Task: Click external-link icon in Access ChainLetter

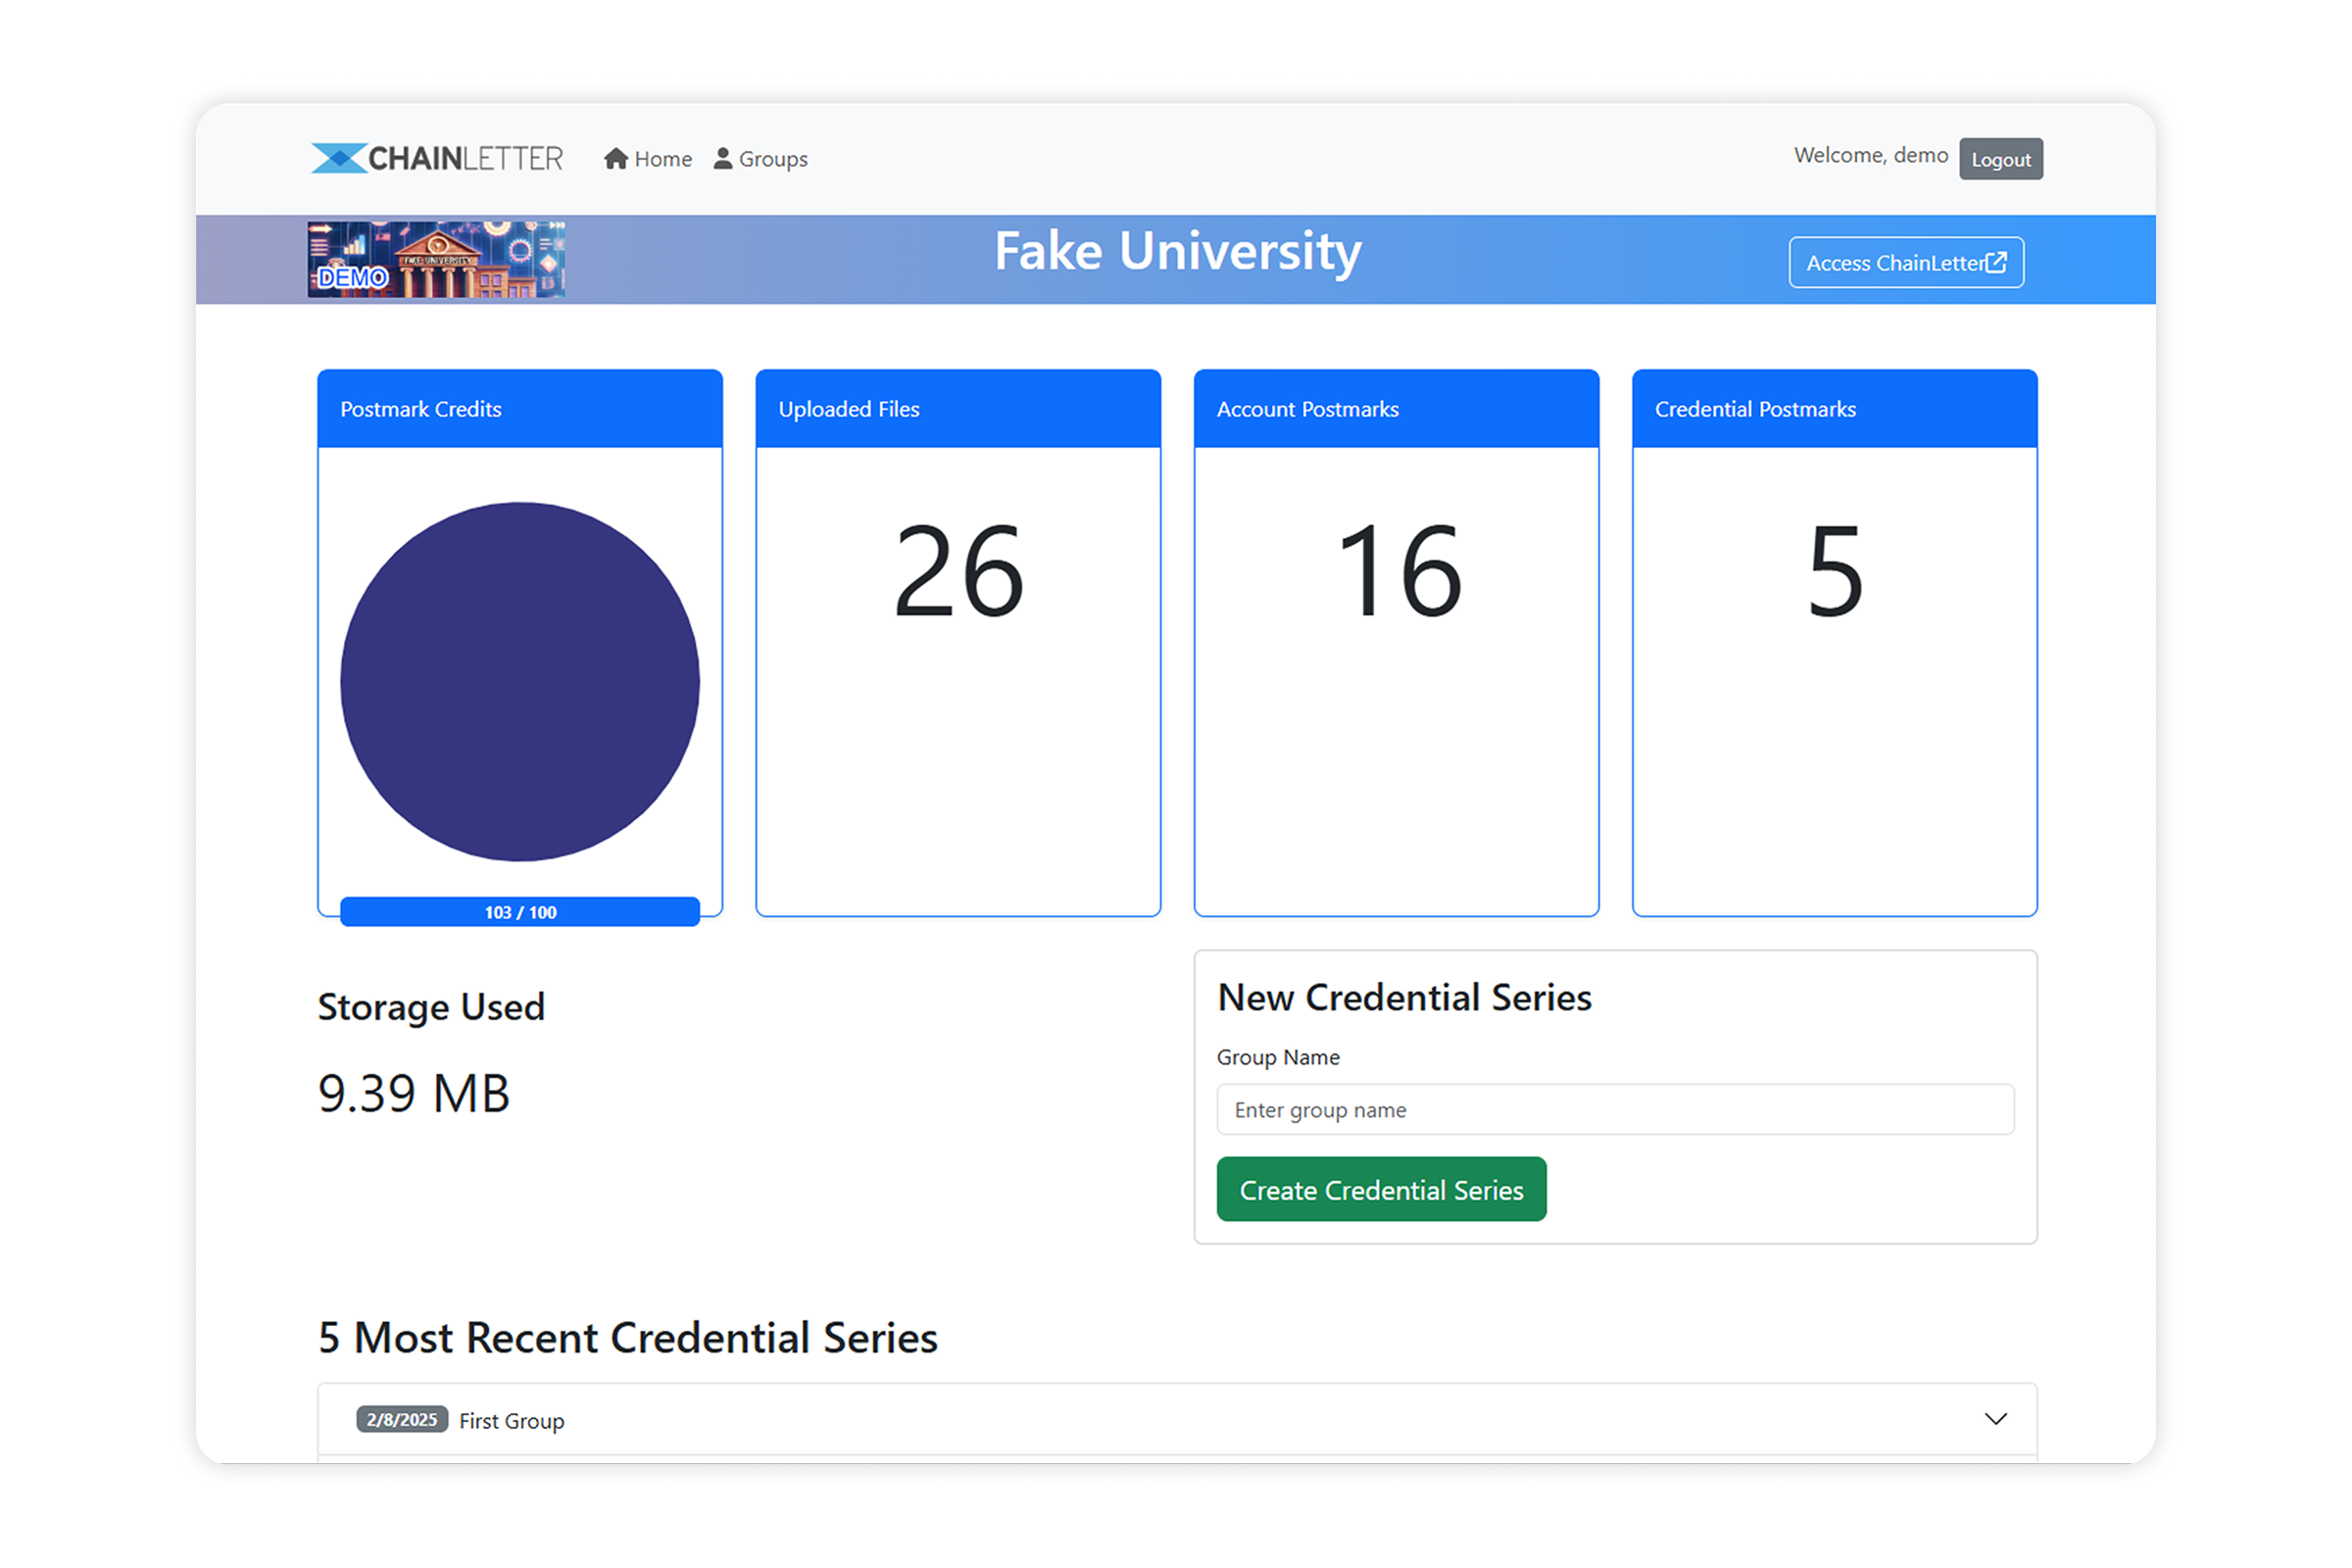Action: 1996,262
